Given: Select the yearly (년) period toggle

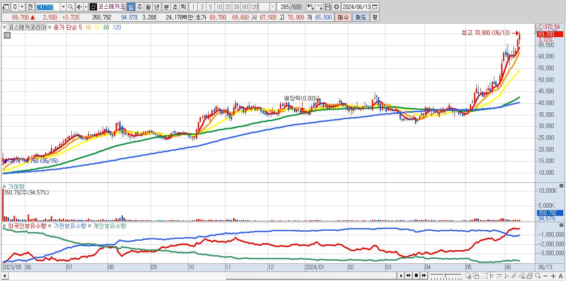Looking at the screenshot, I should pos(156,7).
